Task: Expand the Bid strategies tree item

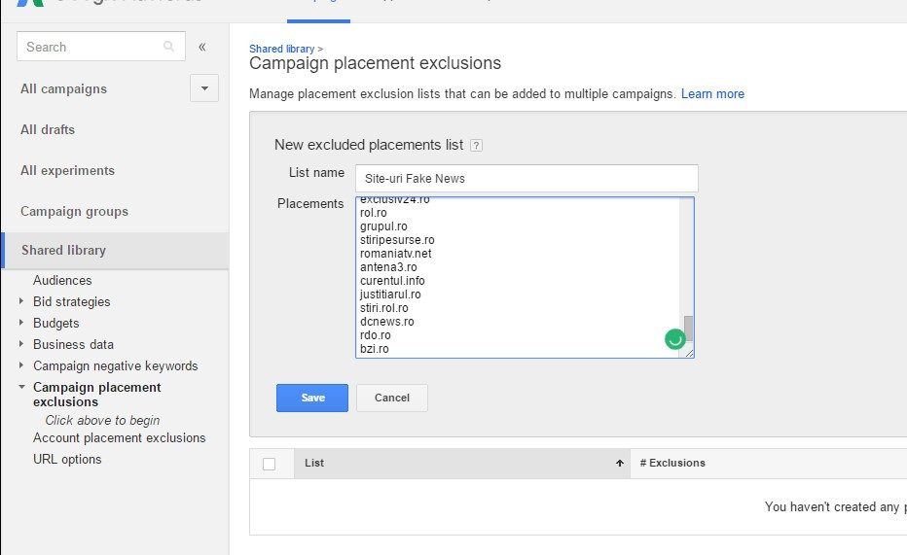Action: pyautogui.click(x=21, y=301)
